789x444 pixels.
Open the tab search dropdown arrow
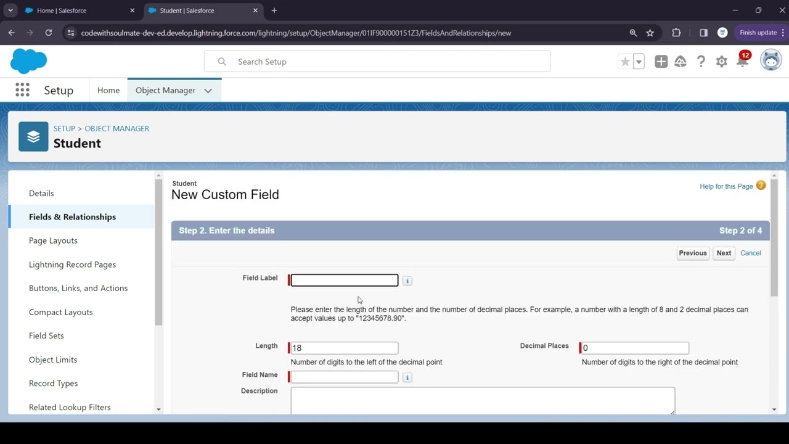[10, 10]
